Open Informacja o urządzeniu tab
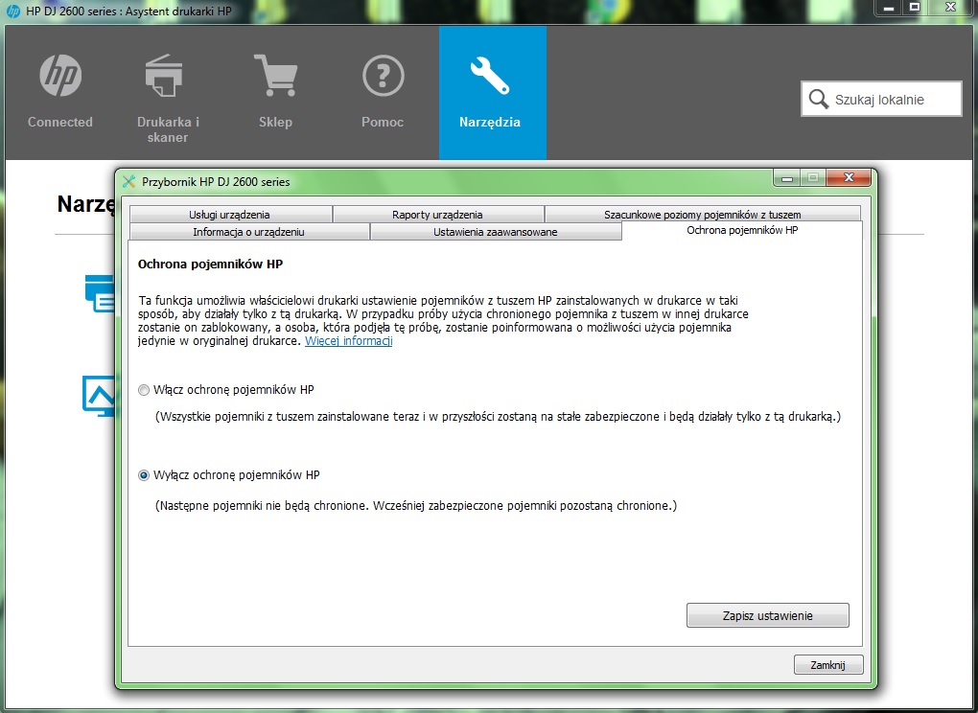The width and height of the screenshot is (978, 713). 249,232
